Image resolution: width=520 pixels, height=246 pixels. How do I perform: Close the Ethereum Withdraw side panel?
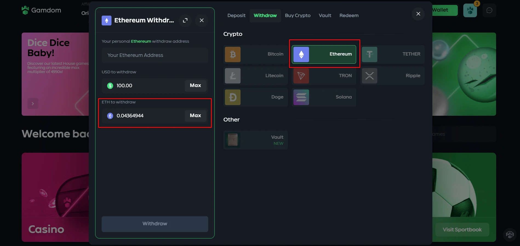pos(202,20)
